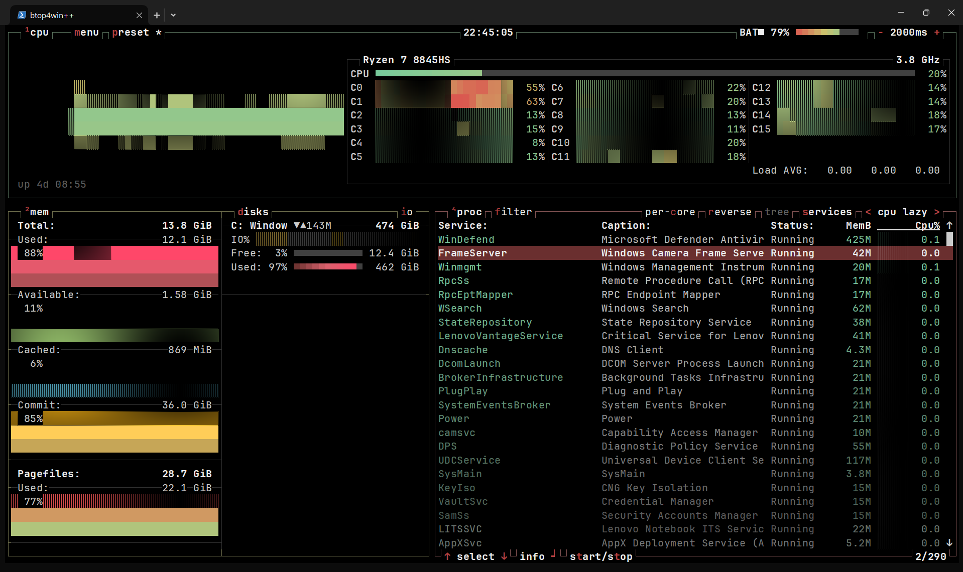Select next sort column with right arrow

coord(937,212)
